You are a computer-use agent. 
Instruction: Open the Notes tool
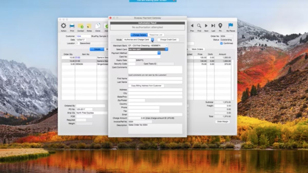coord(89,26)
